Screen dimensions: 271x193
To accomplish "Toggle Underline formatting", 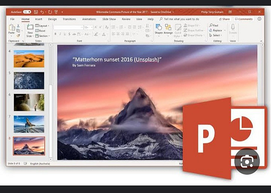I will [x=65, y=34].
